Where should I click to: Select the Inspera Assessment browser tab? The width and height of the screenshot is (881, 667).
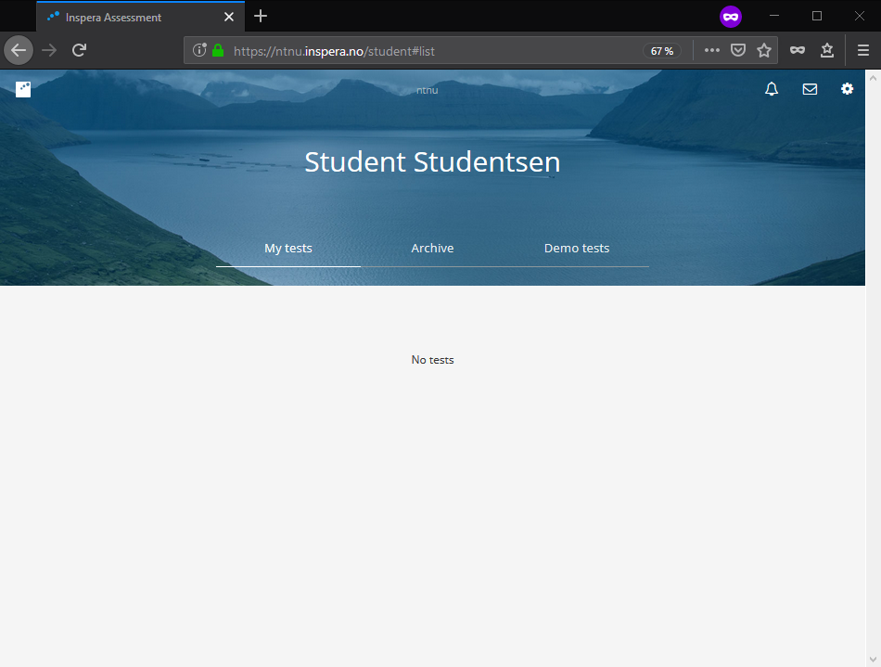tap(140, 17)
